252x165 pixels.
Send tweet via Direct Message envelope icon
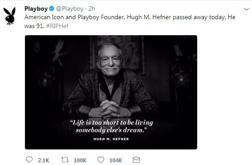[136, 160]
